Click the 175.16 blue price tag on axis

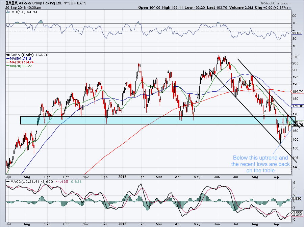tap(298, 106)
